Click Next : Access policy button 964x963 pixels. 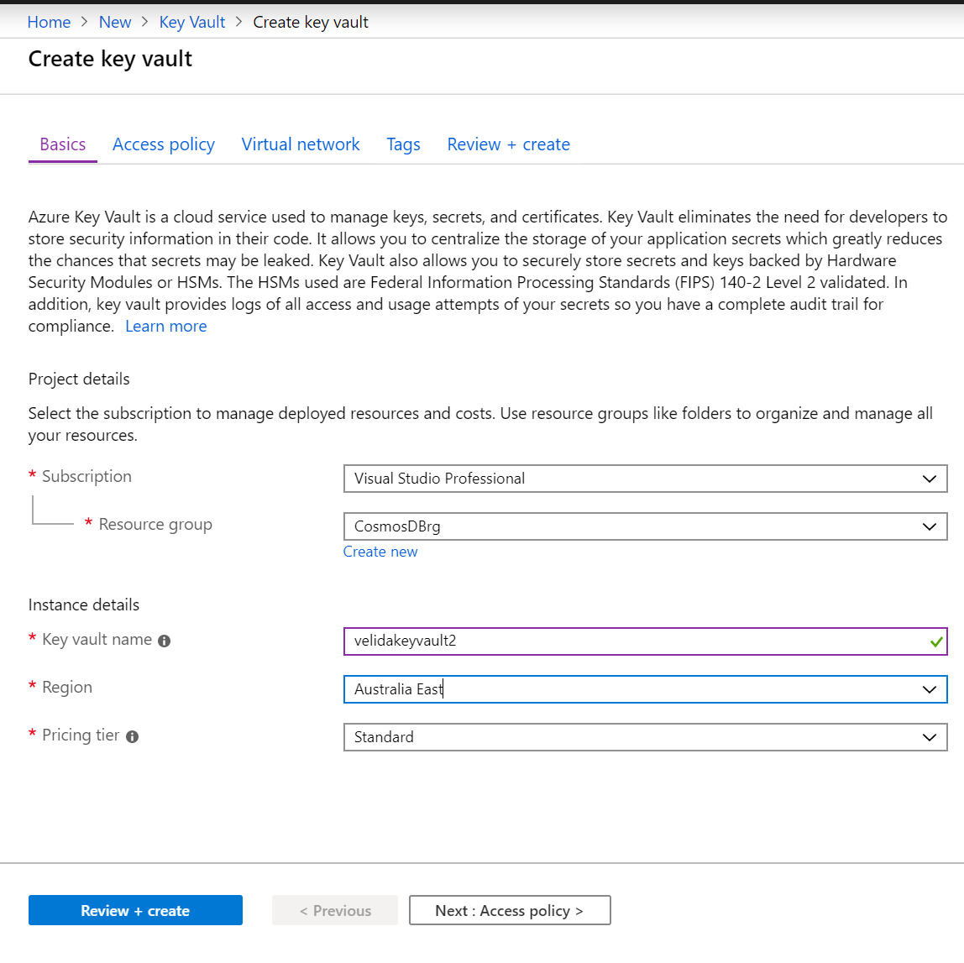tap(510, 910)
